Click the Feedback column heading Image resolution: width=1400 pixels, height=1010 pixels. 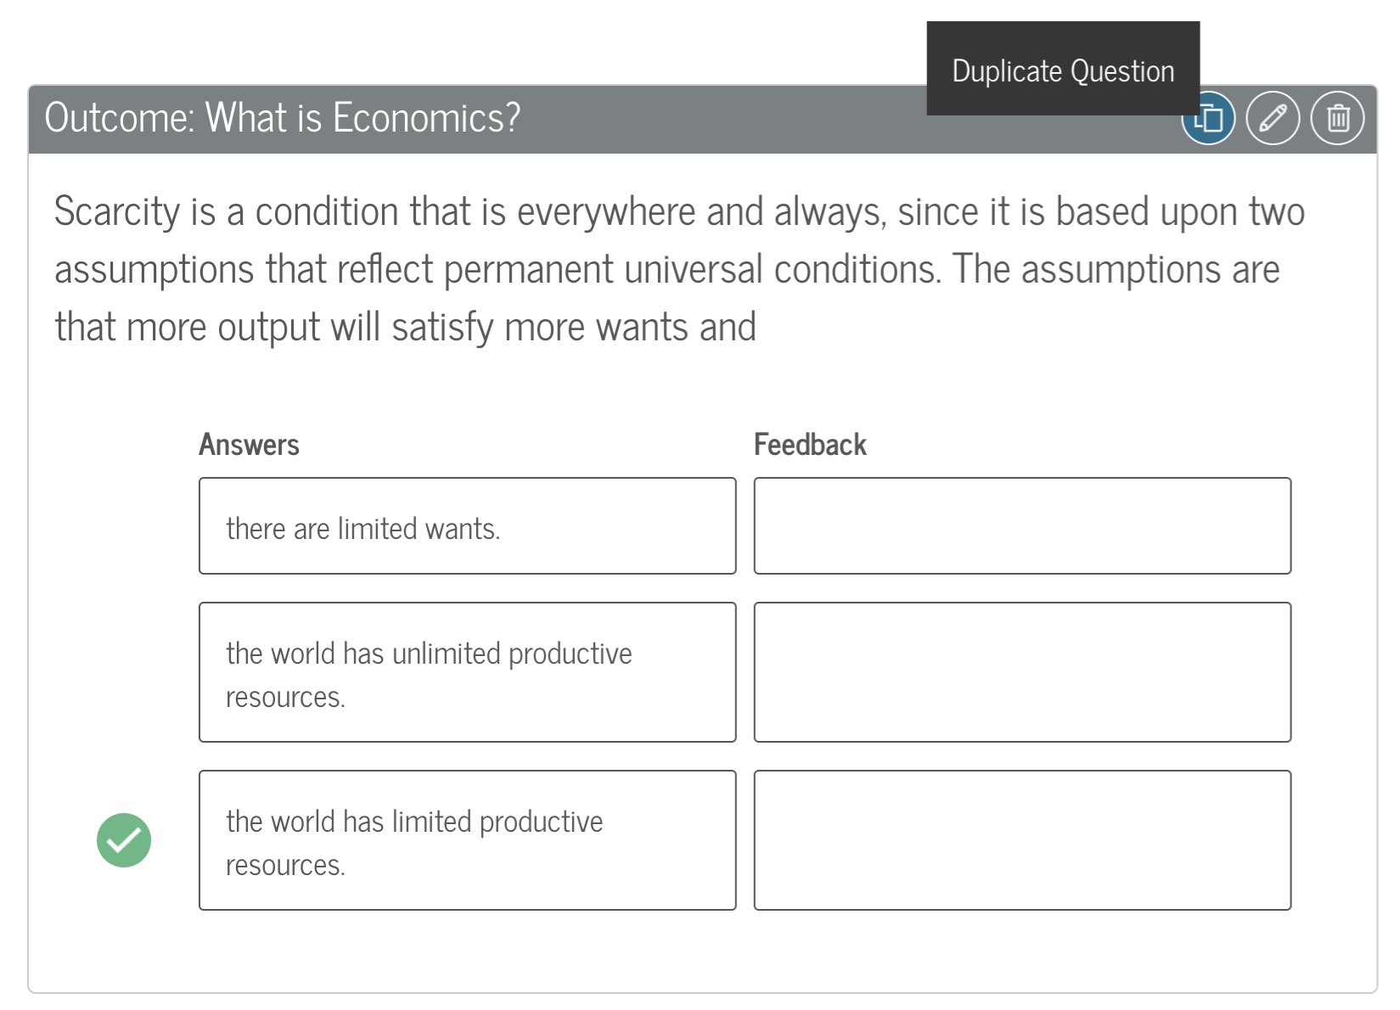coord(810,445)
